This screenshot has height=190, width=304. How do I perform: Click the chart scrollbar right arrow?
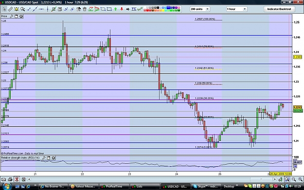tap(275, 179)
